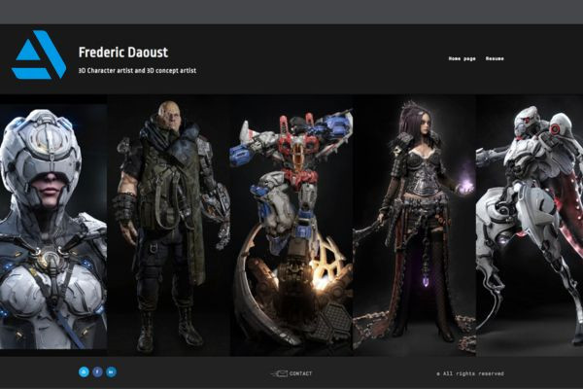
Task: Open the red and blue robot artwork
Action: coord(291,226)
